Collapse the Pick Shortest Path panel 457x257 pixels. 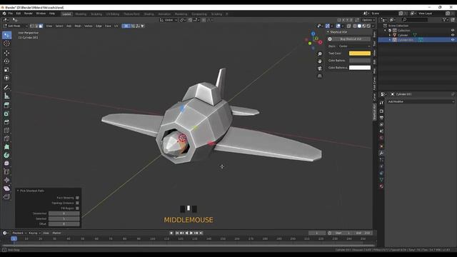click(x=31, y=191)
